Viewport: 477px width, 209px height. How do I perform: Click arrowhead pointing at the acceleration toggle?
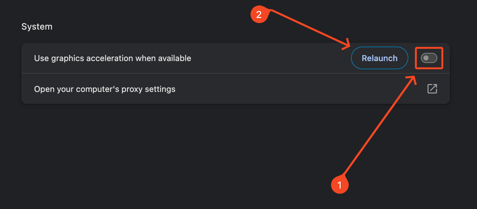pos(413,80)
